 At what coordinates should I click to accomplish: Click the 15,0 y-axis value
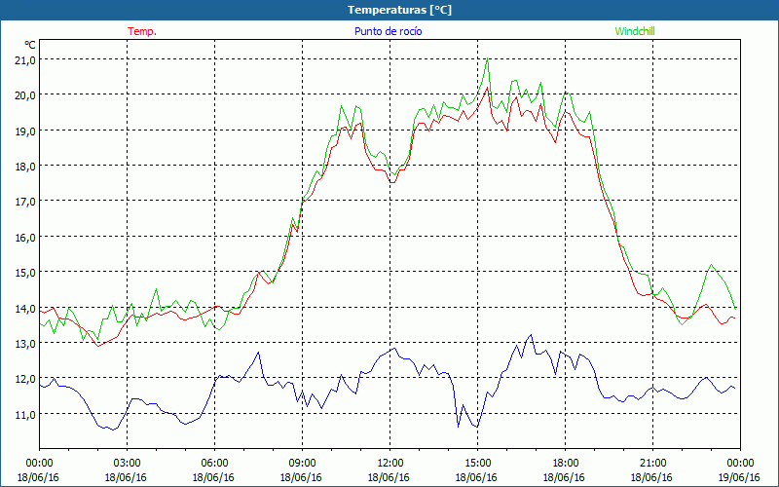pyautogui.click(x=26, y=273)
